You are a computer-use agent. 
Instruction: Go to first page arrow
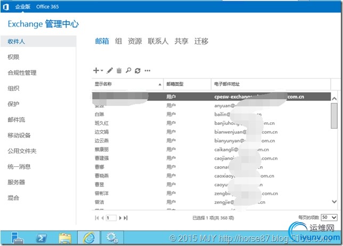pyautogui.click(x=97, y=218)
